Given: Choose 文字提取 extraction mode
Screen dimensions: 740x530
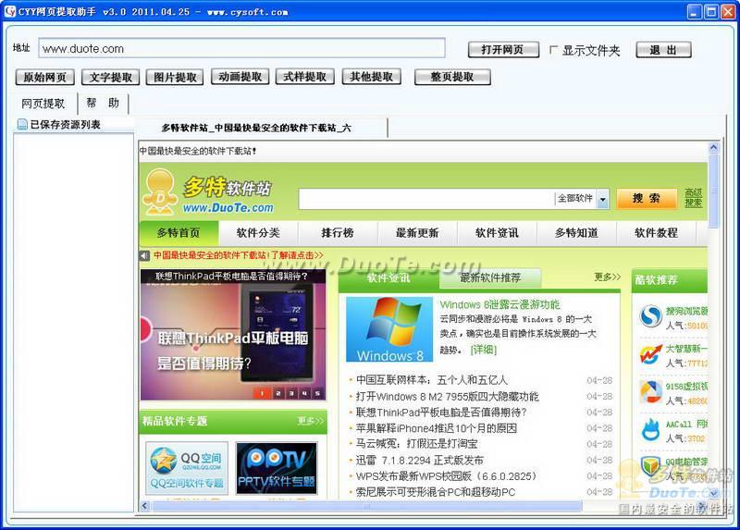Looking at the screenshot, I should (111, 77).
